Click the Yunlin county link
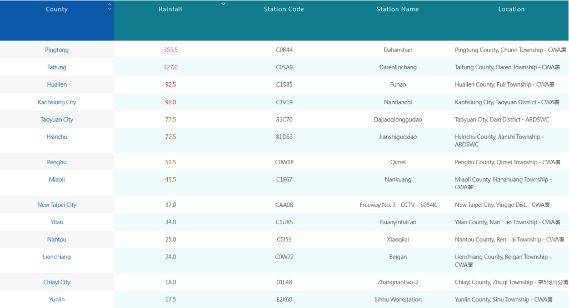569x308 pixels. point(57,300)
